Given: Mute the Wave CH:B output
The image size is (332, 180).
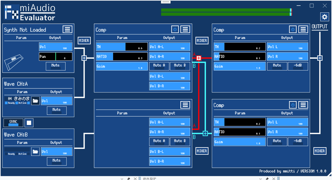Looking at the screenshot, I should 57,161.
